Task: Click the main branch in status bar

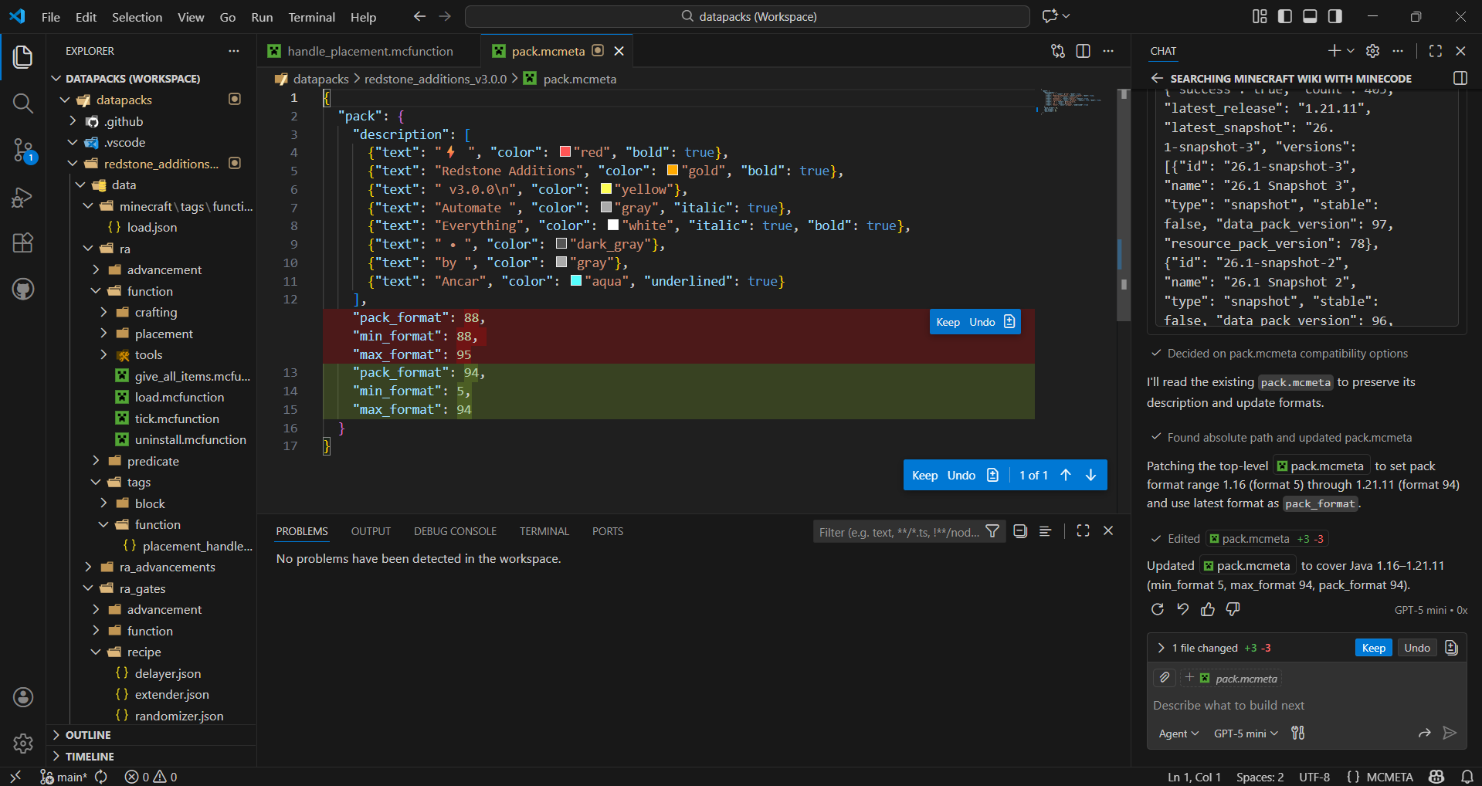Action: click(65, 777)
